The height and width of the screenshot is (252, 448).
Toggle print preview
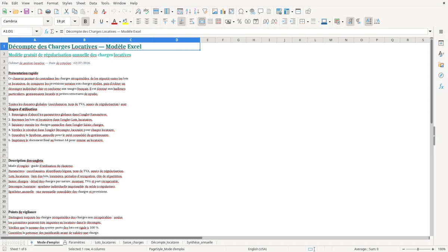56,12
